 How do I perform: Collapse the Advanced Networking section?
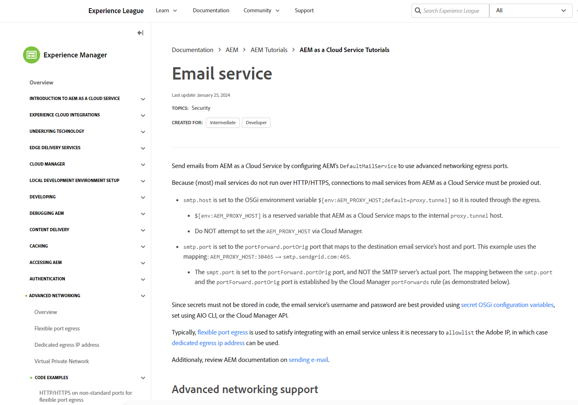(x=143, y=296)
